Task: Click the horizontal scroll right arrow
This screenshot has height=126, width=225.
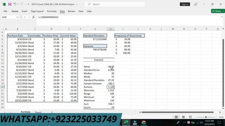Action: [220, 112]
